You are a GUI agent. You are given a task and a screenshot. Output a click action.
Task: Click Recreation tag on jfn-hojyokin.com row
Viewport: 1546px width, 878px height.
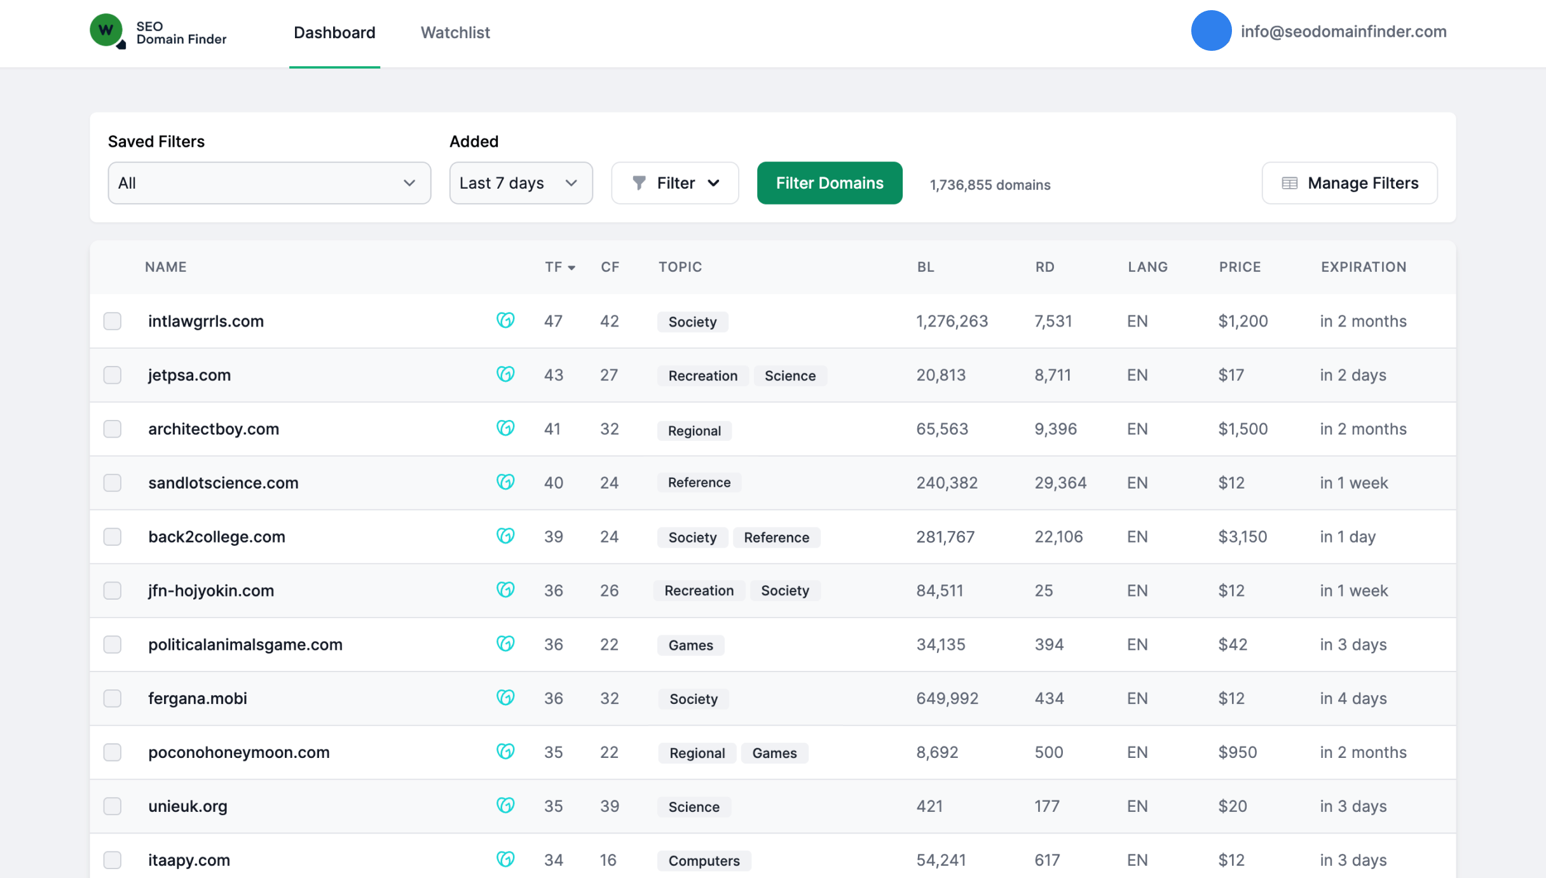coord(699,591)
